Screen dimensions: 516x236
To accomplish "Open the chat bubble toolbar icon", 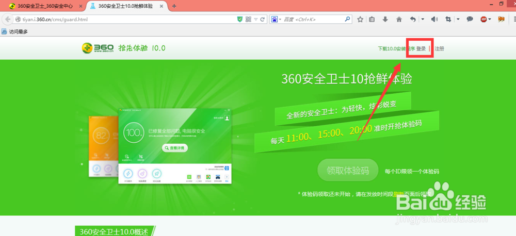I will point(470,20).
